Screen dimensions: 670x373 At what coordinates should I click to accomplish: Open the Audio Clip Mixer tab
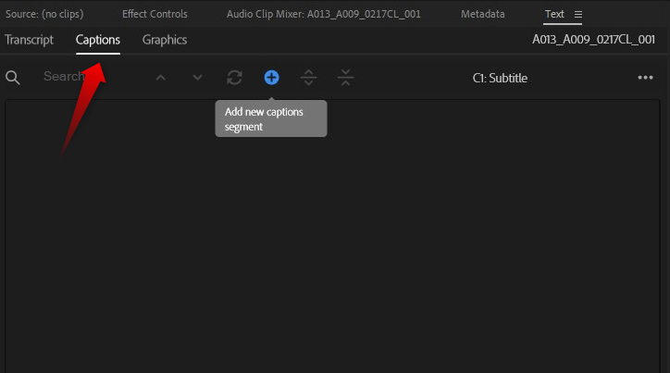(324, 14)
